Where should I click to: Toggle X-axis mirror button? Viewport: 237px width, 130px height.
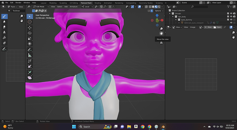pos(151,11)
